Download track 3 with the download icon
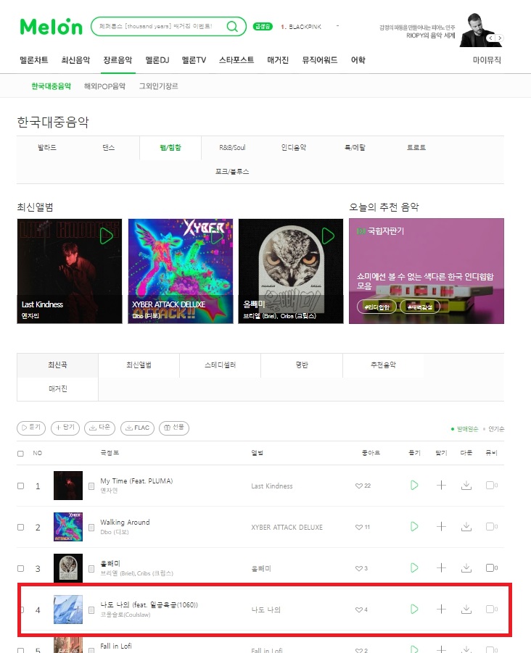The width and height of the screenshot is (531, 653). tap(466, 567)
